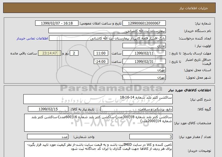The width and height of the screenshot is (222, 157).
Task: Click the label تاریخ نیاز به کالا
Action: click(83, 109)
